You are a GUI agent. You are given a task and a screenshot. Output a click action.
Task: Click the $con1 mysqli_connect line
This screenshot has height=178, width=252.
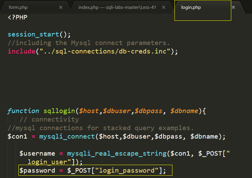[117, 136]
